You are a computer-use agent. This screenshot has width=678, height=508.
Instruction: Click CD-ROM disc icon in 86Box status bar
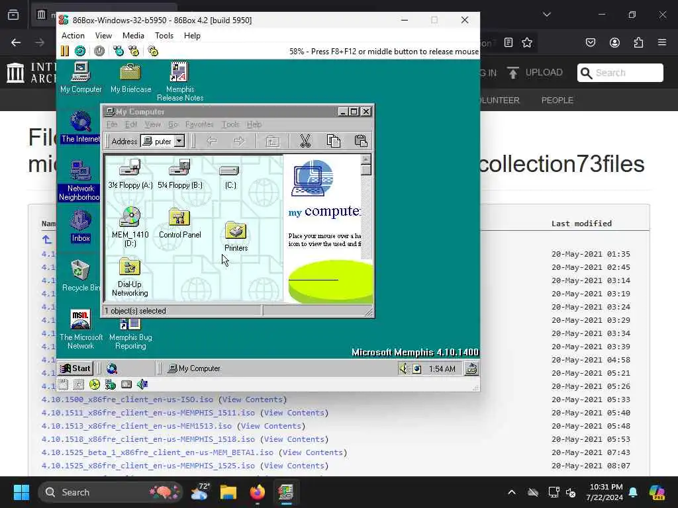click(94, 384)
